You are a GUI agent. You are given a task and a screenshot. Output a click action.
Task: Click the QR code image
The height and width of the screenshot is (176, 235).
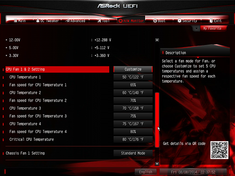(x=219, y=150)
